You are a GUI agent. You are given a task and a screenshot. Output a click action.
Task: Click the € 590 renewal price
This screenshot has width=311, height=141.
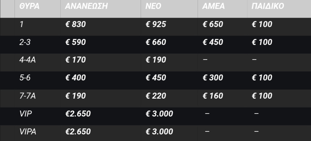[x=76, y=42]
